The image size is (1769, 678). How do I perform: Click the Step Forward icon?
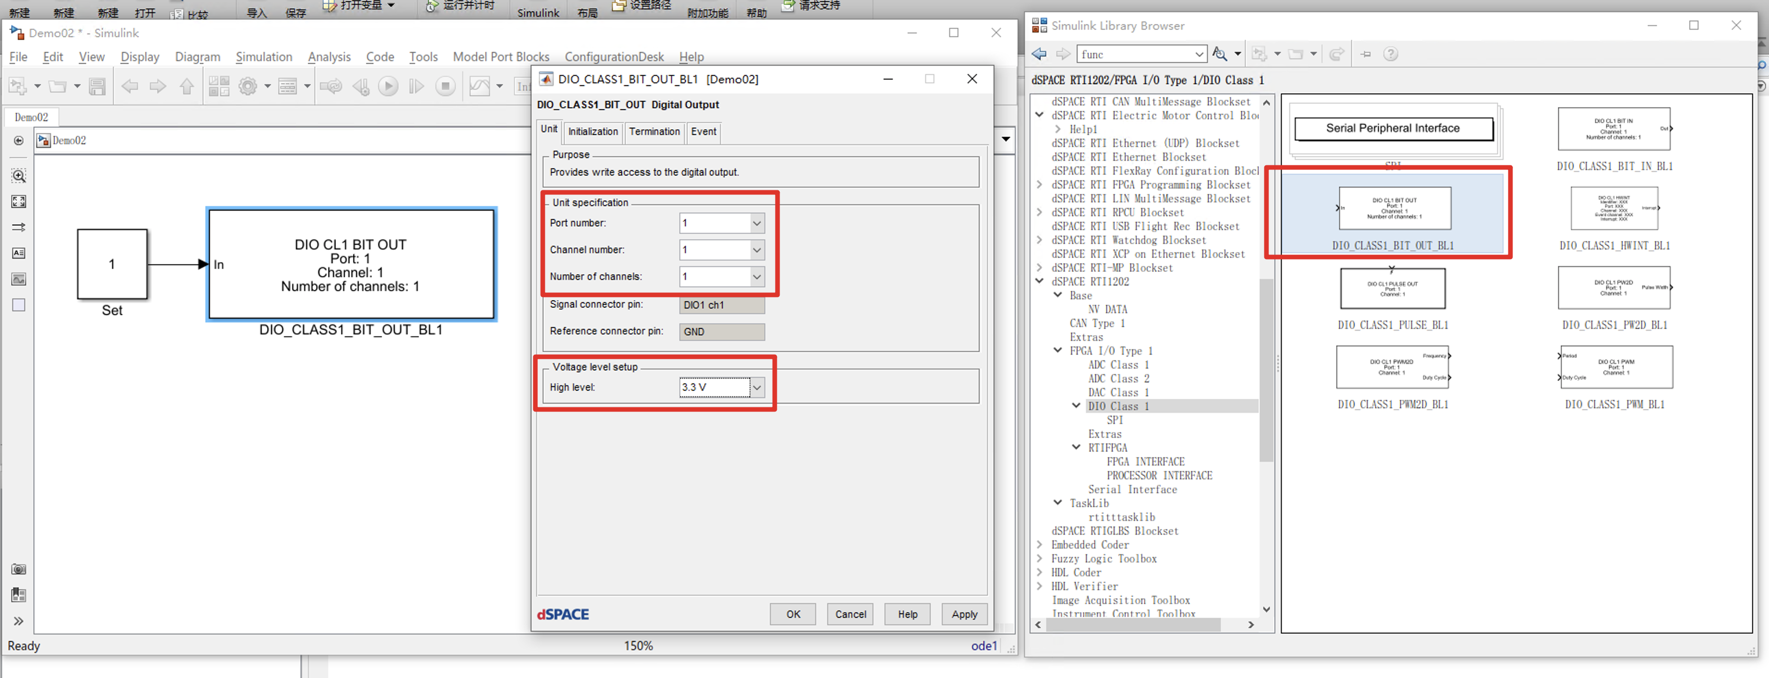tap(416, 86)
